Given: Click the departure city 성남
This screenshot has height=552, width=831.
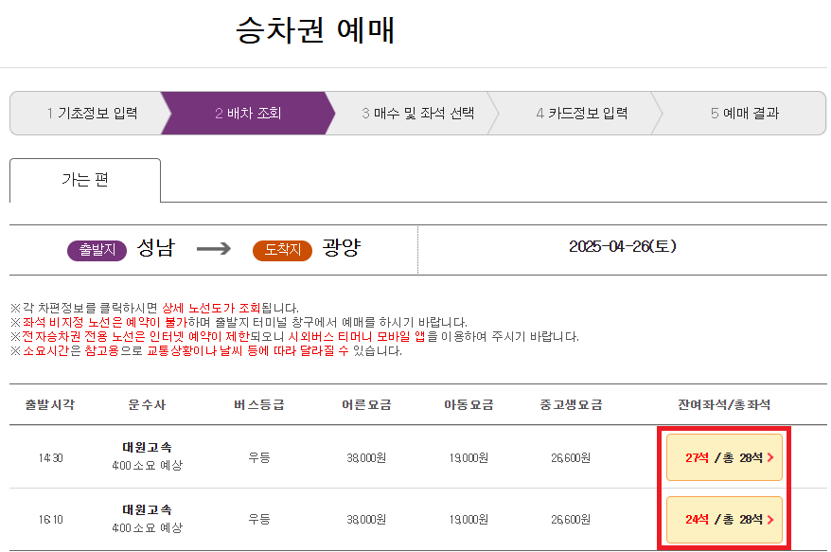Looking at the screenshot, I should click(x=155, y=248).
